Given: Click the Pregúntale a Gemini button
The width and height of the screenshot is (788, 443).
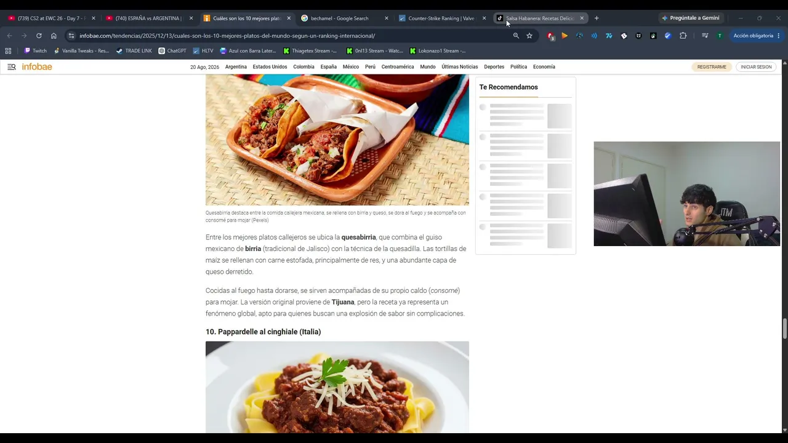Looking at the screenshot, I should click(x=690, y=18).
